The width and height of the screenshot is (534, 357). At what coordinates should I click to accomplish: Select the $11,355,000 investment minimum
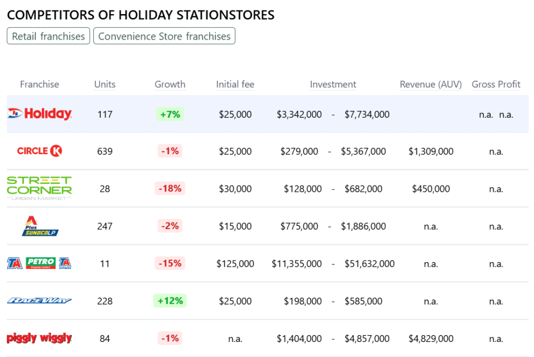(297, 263)
